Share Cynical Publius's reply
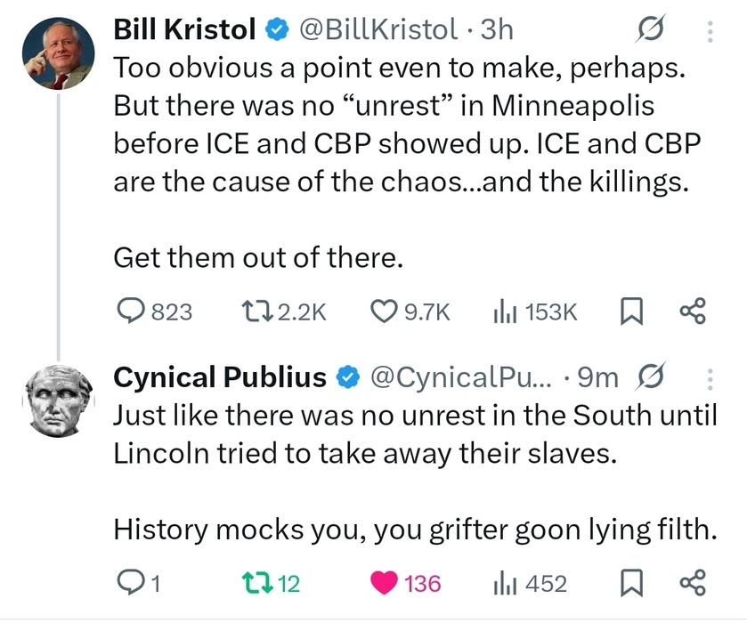The width and height of the screenshot is (747, 623). tap(692, 583)
